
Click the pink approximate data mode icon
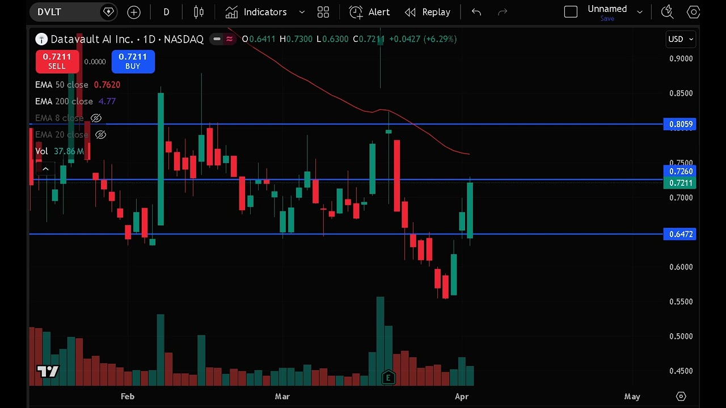point(230,39)
